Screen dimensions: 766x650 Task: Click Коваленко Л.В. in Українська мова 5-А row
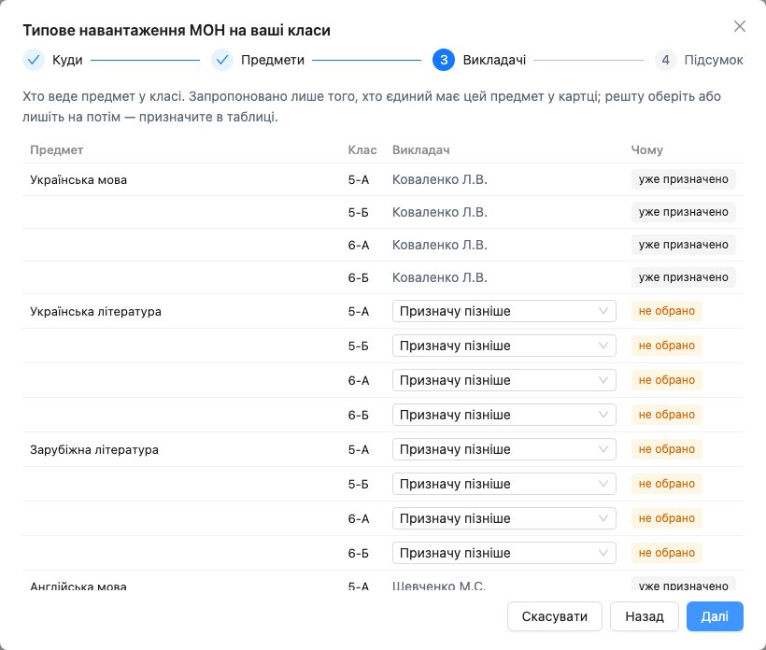click(x=440, y=179)
